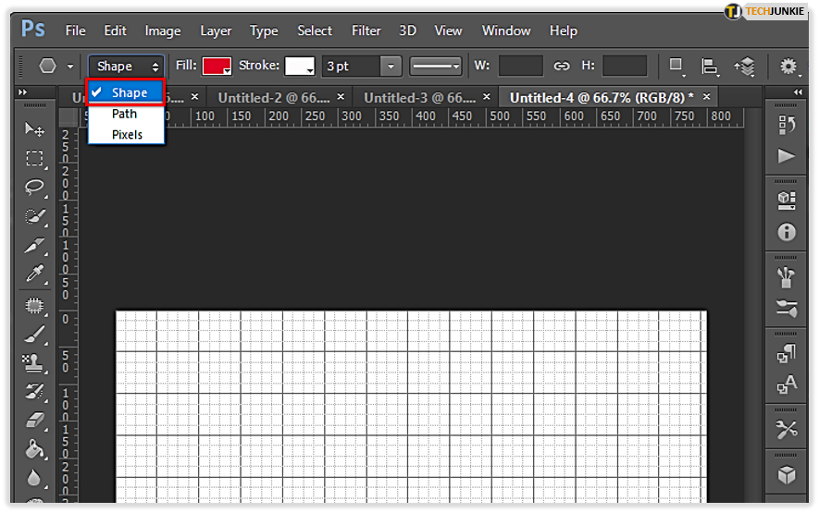819x513 pixels.
Task: Choose Shape in the mode list
Action: 126,92
